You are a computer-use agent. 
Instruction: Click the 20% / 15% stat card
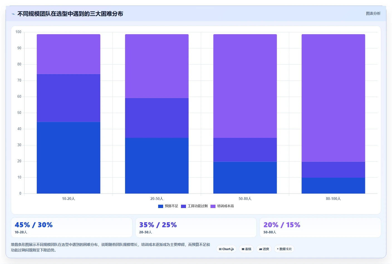coord(320,228)
